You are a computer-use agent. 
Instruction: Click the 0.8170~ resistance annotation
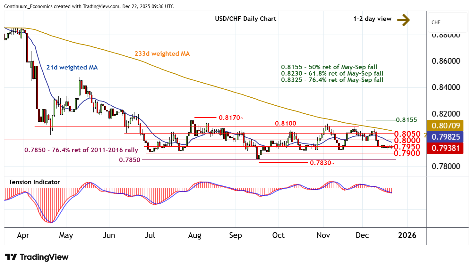click(231, 118)
